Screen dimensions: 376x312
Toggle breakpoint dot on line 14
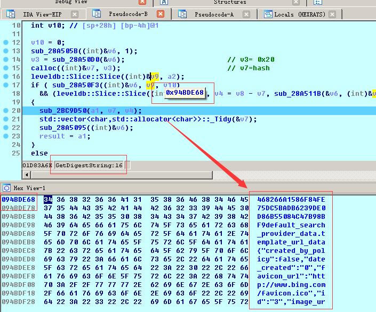click(x=6, y=60)
